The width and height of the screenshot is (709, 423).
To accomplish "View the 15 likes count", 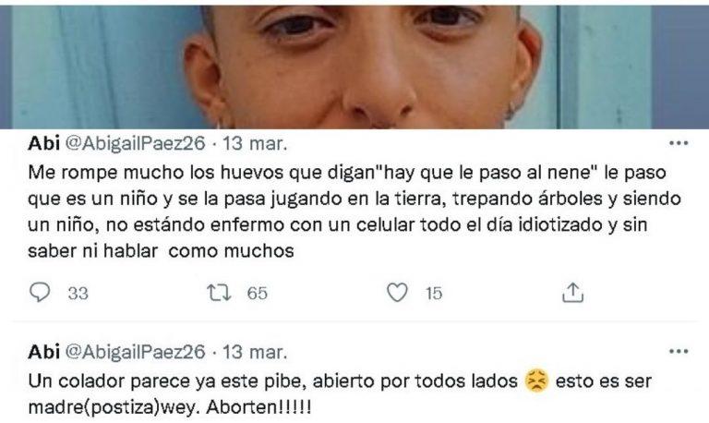I will [434, 294].
